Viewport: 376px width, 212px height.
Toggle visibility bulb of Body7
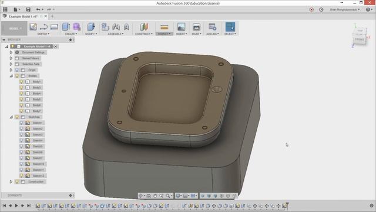pos(21,111)
